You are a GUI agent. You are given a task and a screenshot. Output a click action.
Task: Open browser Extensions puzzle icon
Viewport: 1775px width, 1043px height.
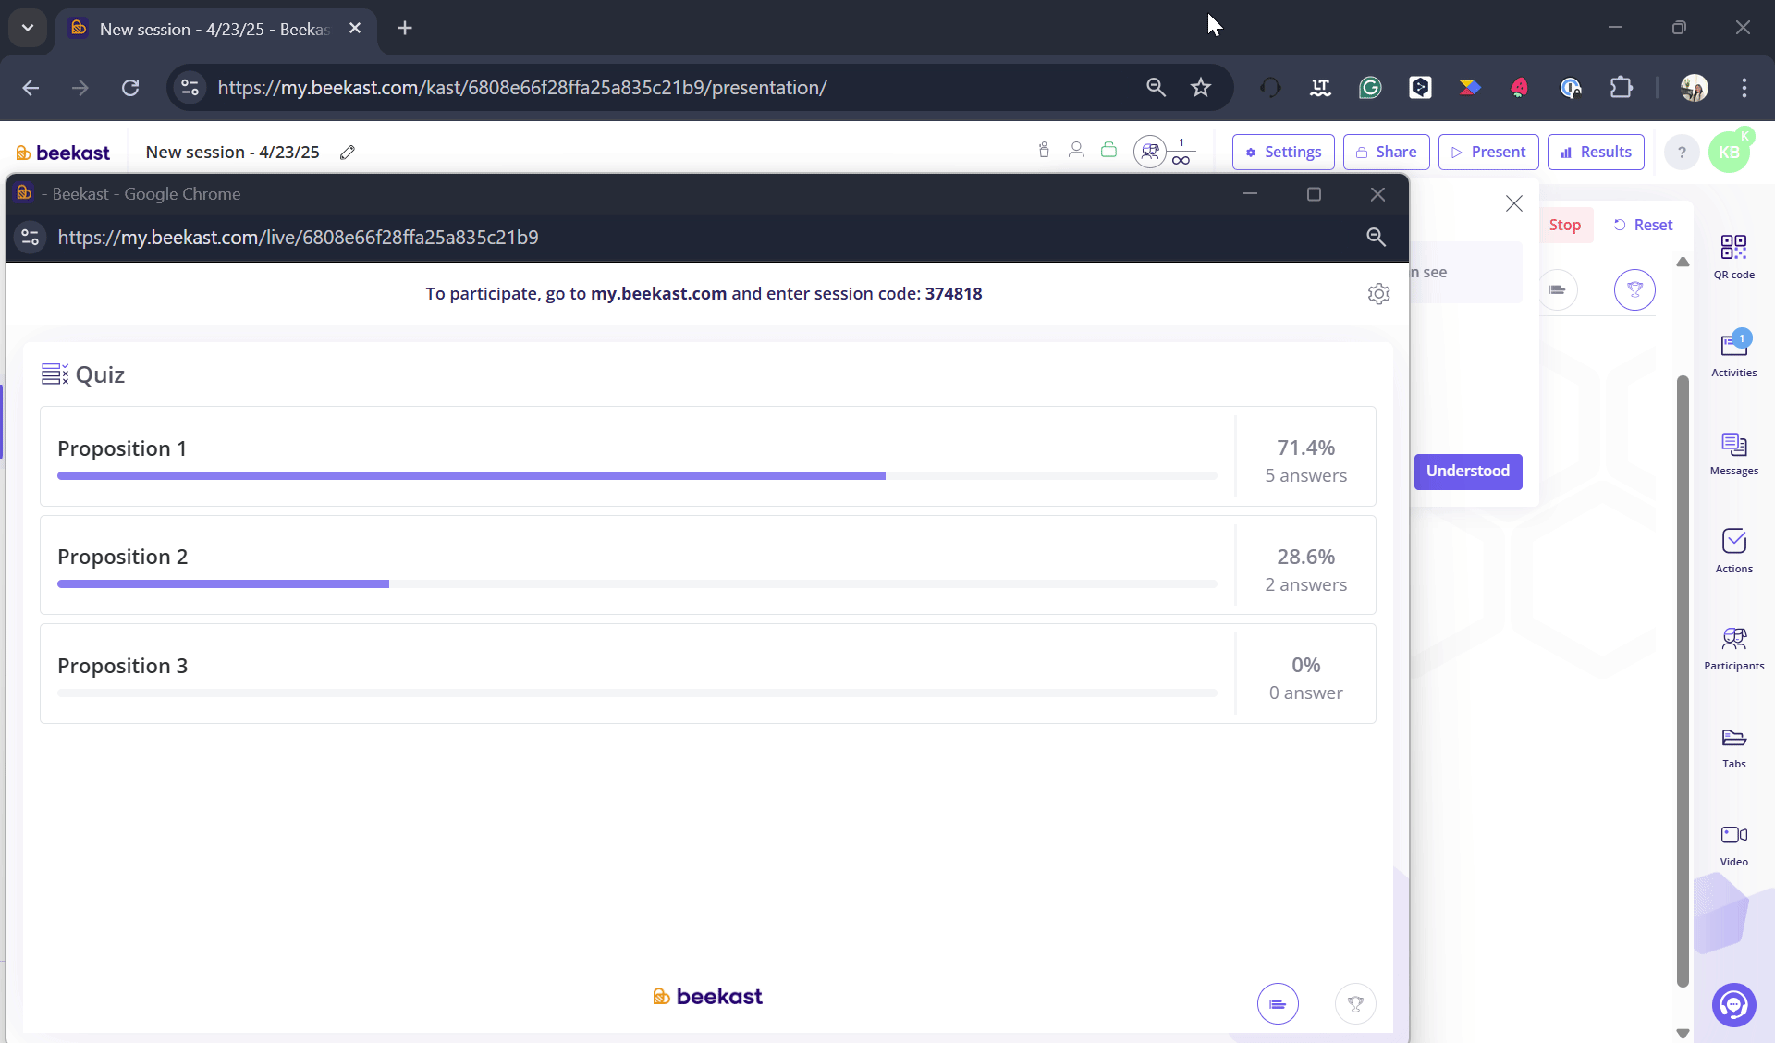pyautogui.click(x=1621, y=88)
